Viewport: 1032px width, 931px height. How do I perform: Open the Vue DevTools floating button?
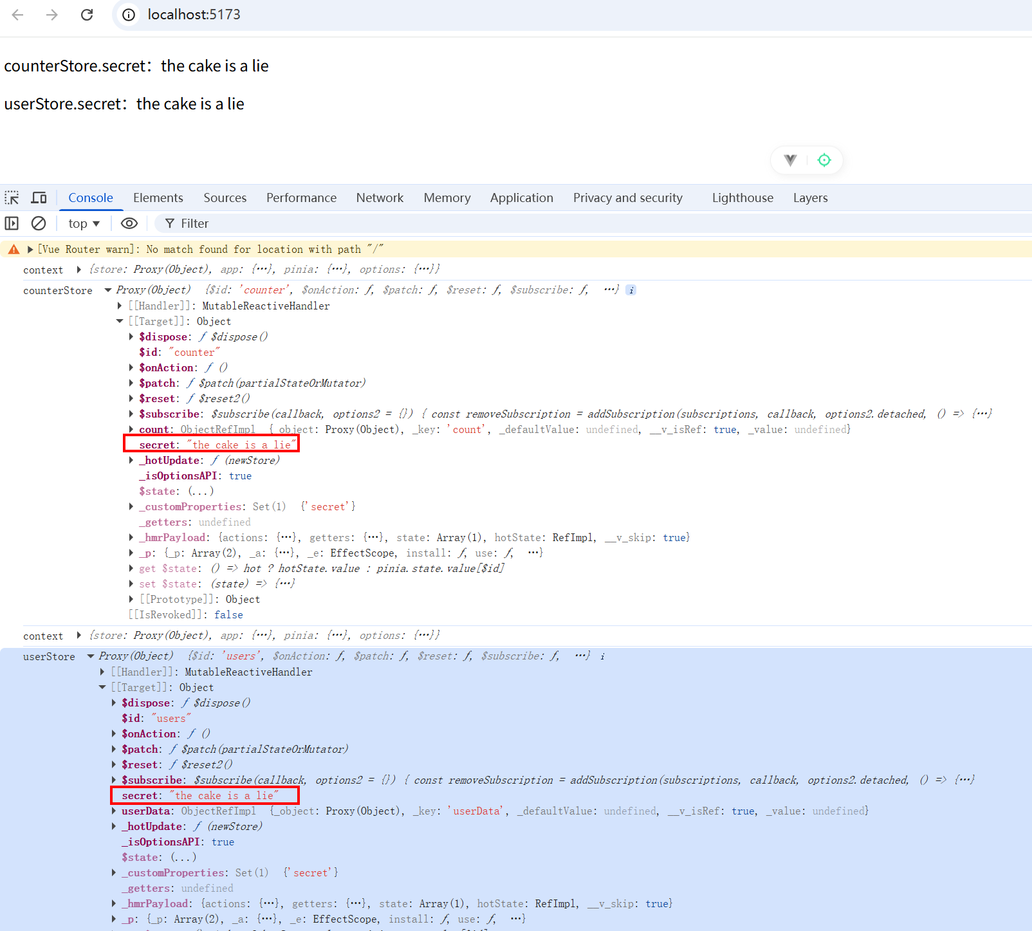(790, 160)
